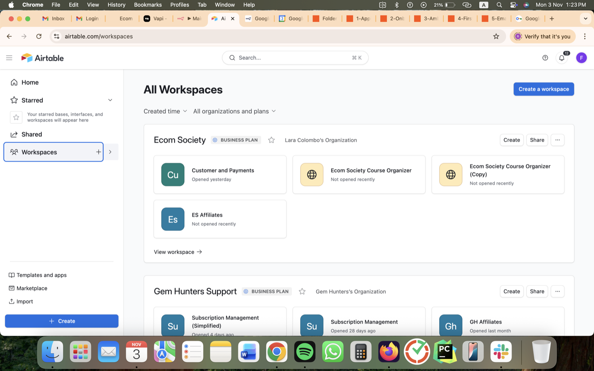
Task: Switch to the 1-App tab
Action: (x=359, y=19)
